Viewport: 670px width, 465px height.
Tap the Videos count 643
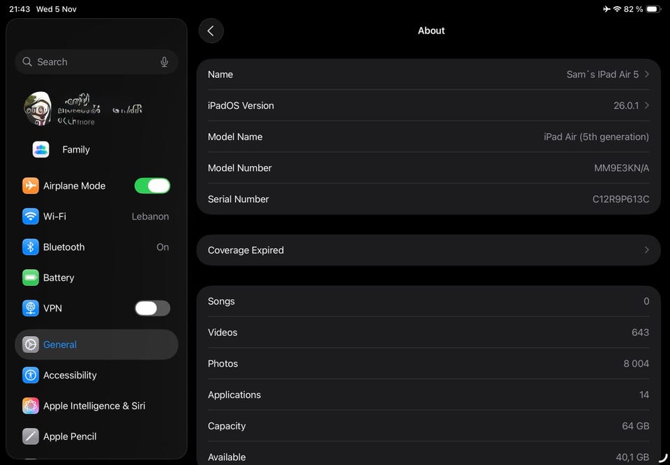pos(640,333)
